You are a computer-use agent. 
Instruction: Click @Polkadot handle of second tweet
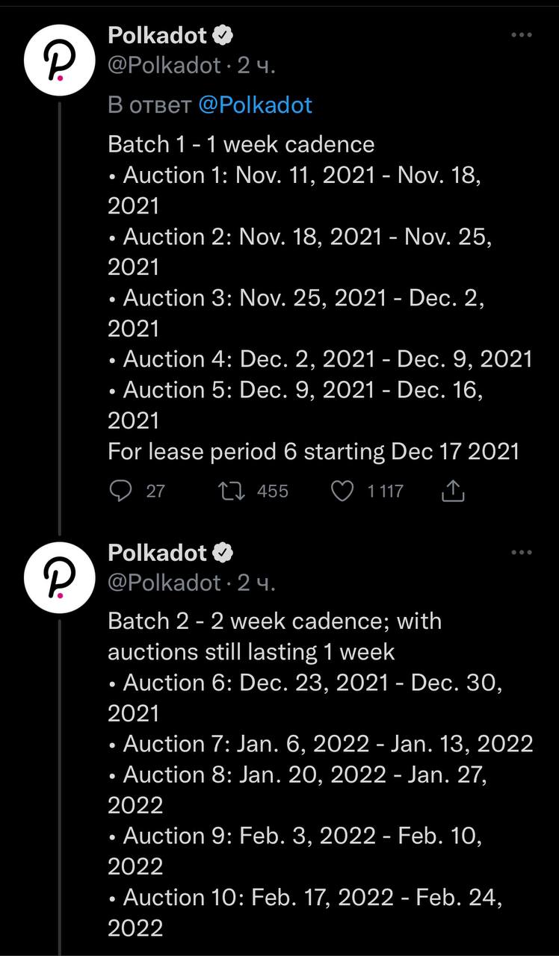click(164, 583)
